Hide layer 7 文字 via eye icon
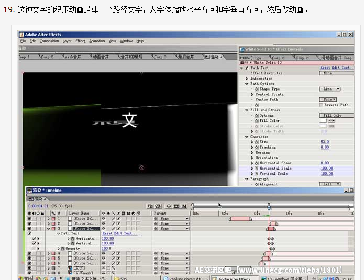This screenshot has height=280, width=364. pos(29,268)
